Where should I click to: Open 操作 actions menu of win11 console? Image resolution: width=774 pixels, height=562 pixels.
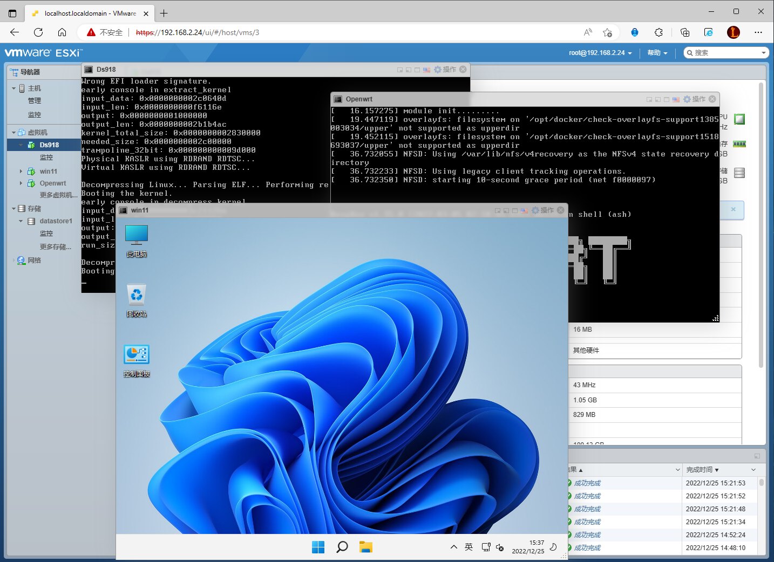[x=543, y=210]
